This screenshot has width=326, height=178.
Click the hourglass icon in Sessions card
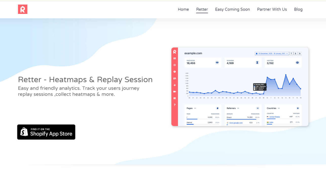point(257,62)
